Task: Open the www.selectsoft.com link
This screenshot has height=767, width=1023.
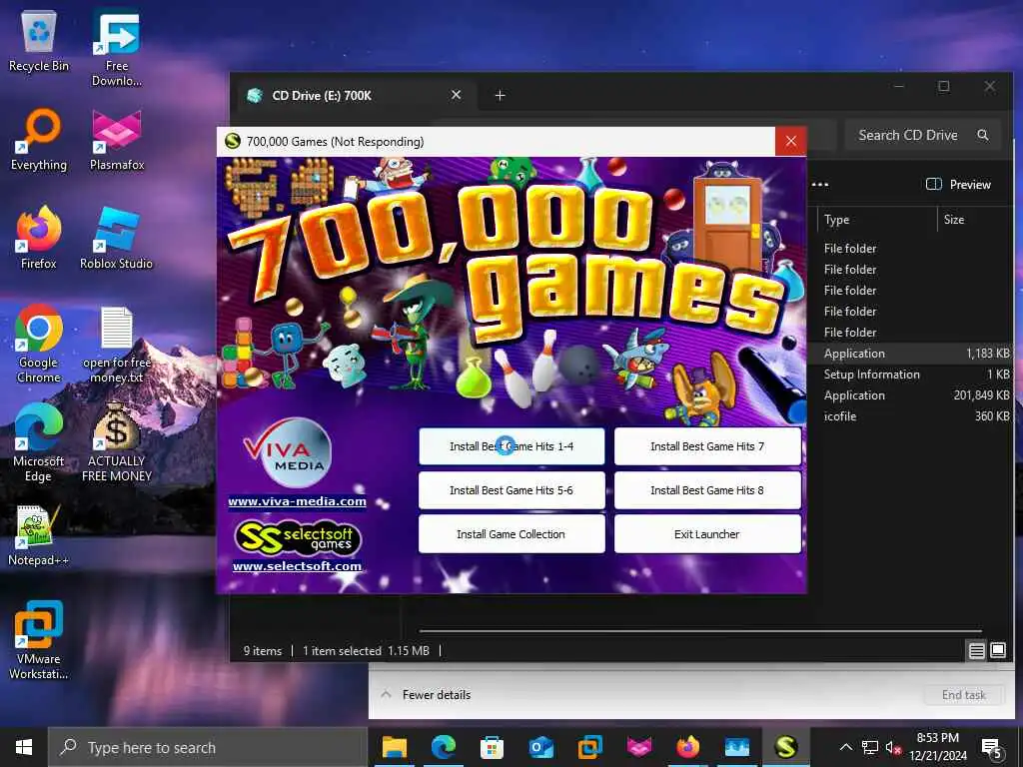Action: coord(297,566)
